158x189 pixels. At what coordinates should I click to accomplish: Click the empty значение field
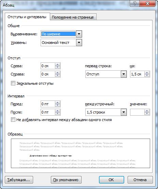point(138,112)
